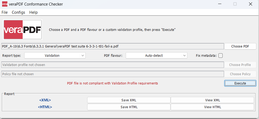Click the <HTML> report label
This screenshot has height=119, width=259.
tap(45, 107)
